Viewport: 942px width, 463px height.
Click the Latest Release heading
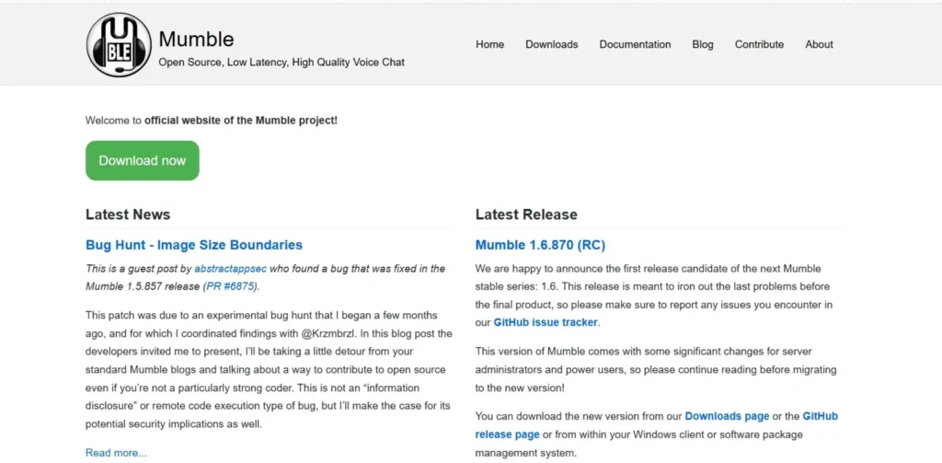(526, 214)
